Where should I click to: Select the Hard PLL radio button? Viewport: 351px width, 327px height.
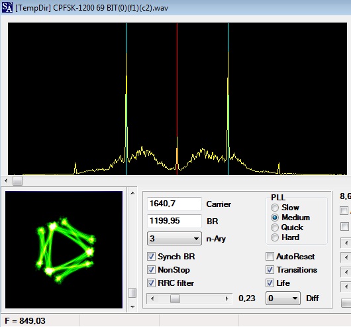pos(275,237)
